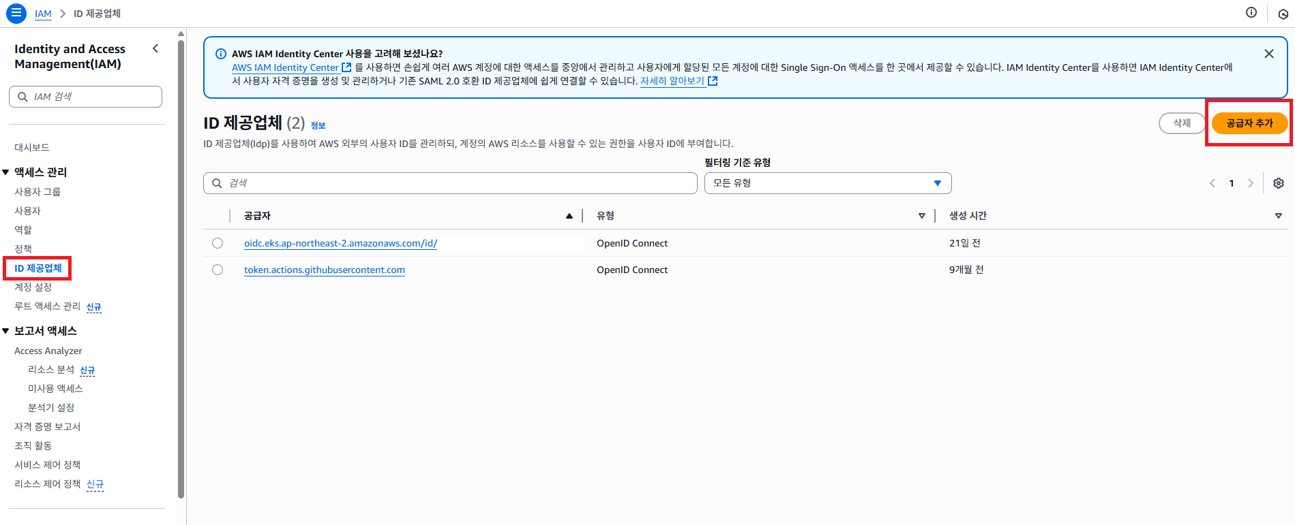The height and width of the screenshot is (525, 1295).
Task: Click the info circle icon at top right
Action: click(x=1251, y=12)
